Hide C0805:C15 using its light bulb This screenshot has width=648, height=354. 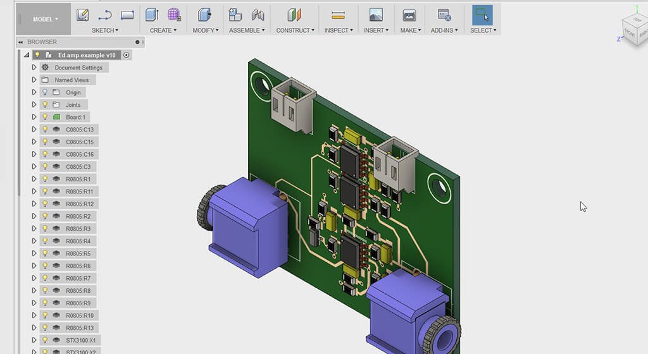[45, 142]
